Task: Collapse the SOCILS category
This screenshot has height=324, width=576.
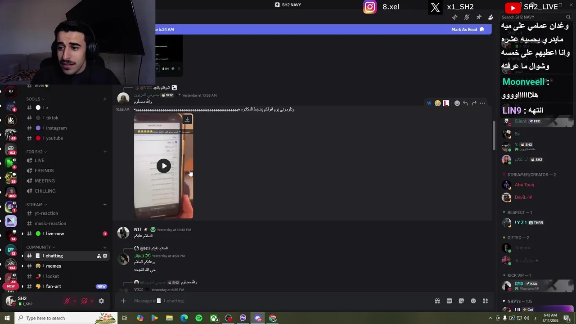Action: (x=35, y=99)
